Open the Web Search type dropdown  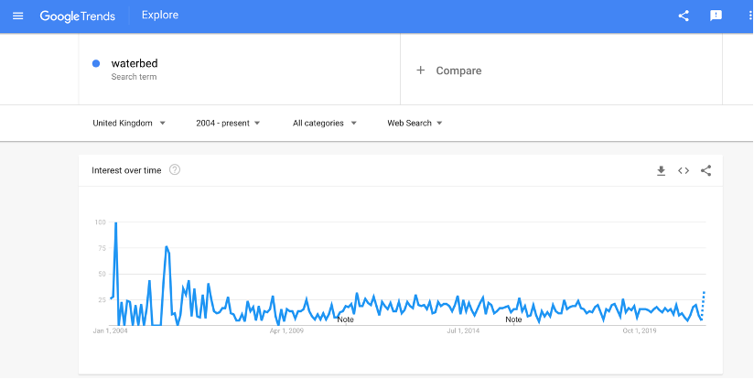tap(415, 123)
